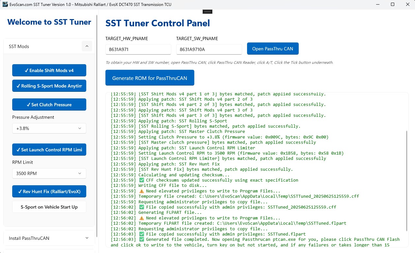Click the RPM Limit label
Screen dimensions: 415x253
tap(23, 162)
